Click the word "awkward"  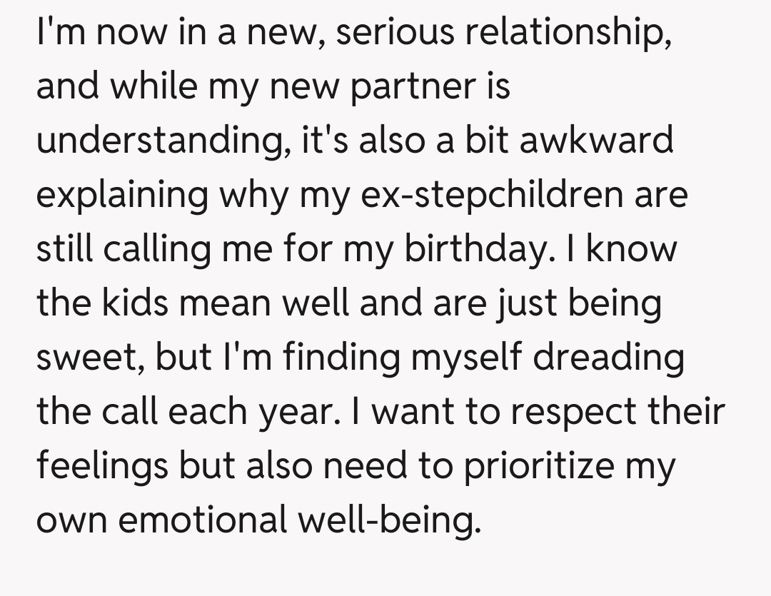pyautogui.click(x=596, y=139)
